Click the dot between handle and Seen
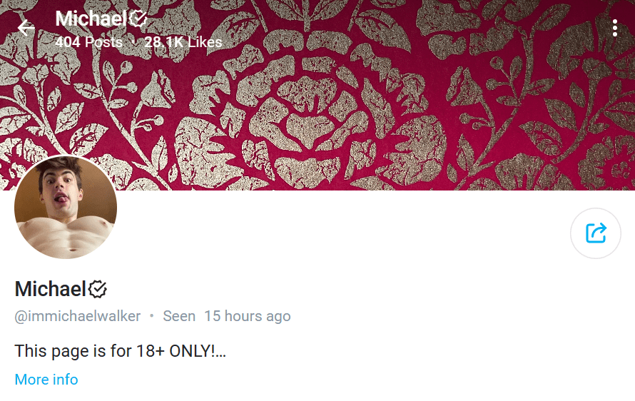 (152, 315)
